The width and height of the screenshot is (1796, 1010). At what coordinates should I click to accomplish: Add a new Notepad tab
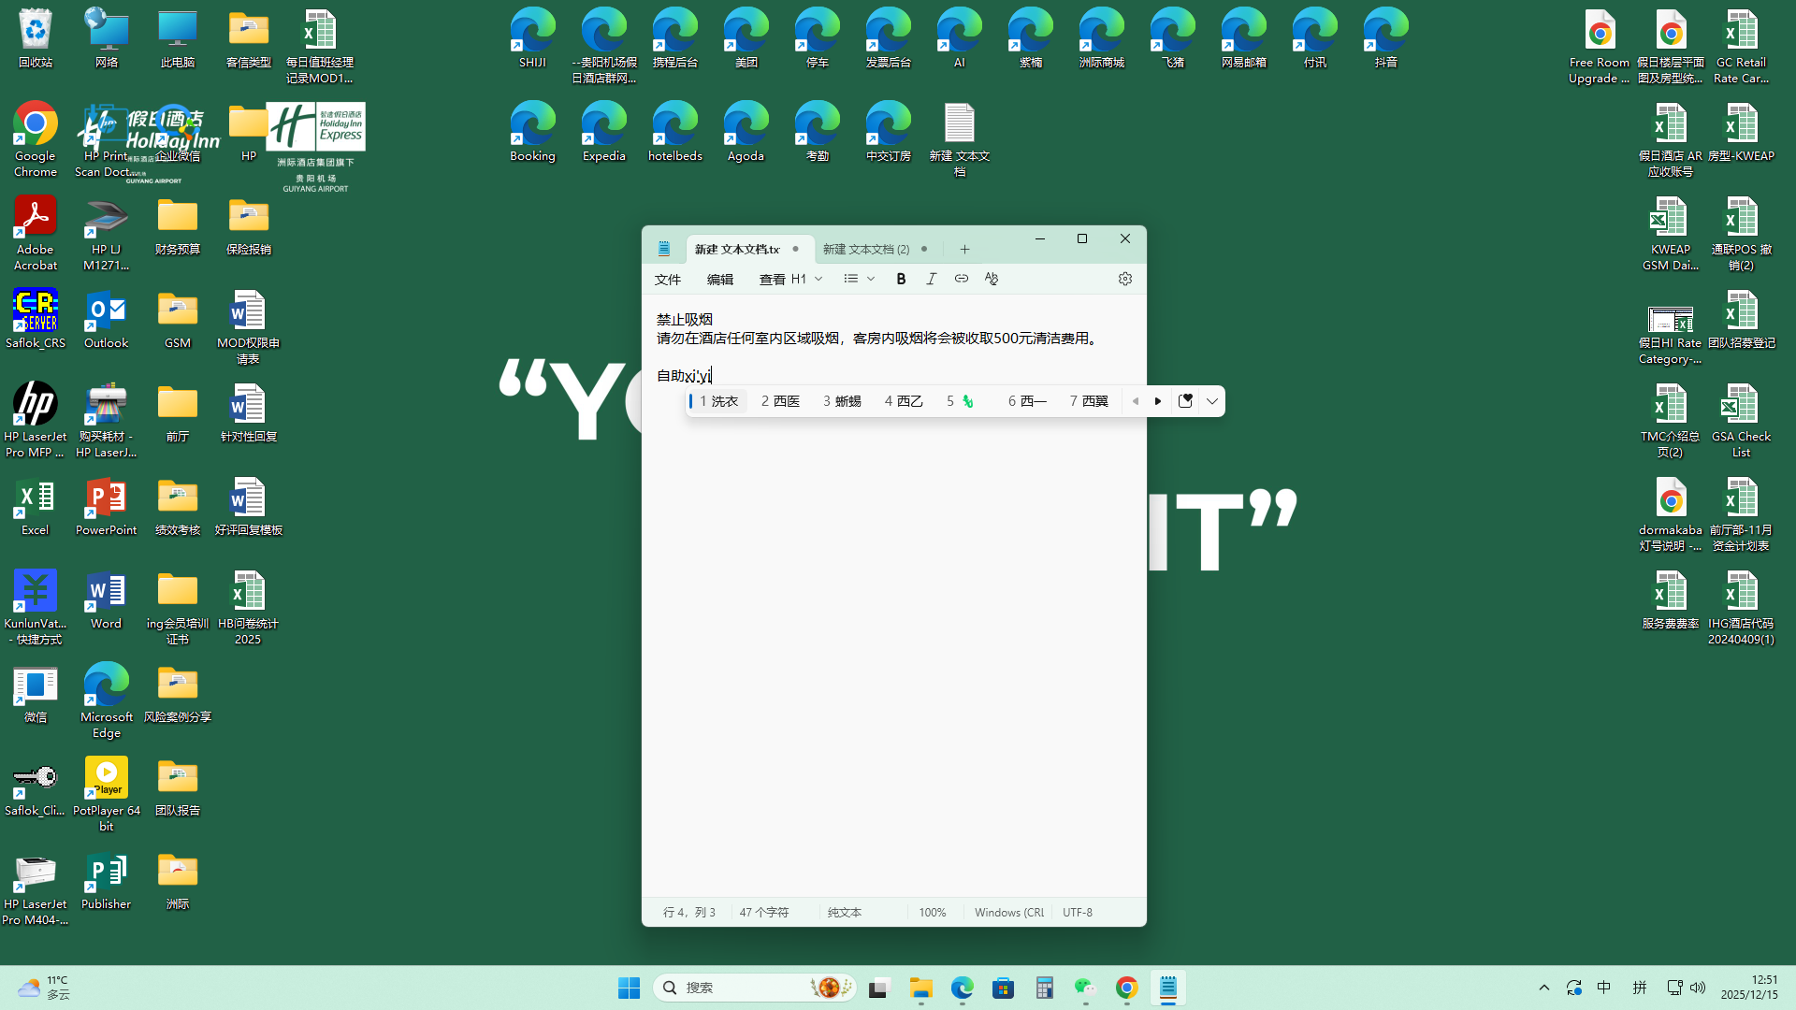pos(964,249)
